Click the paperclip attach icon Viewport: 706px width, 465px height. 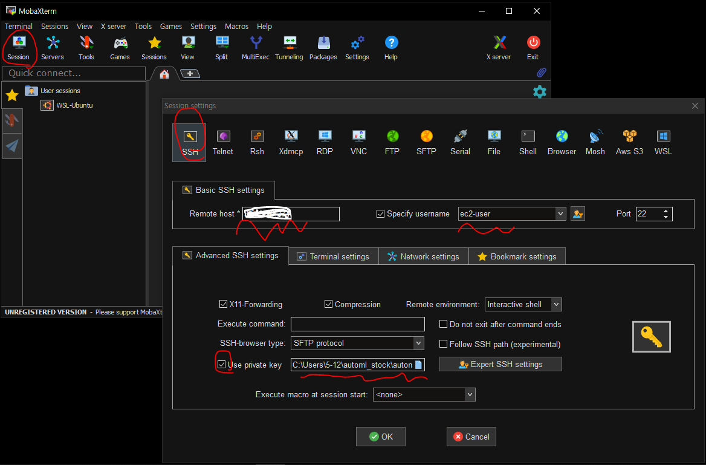coord(541,73)
